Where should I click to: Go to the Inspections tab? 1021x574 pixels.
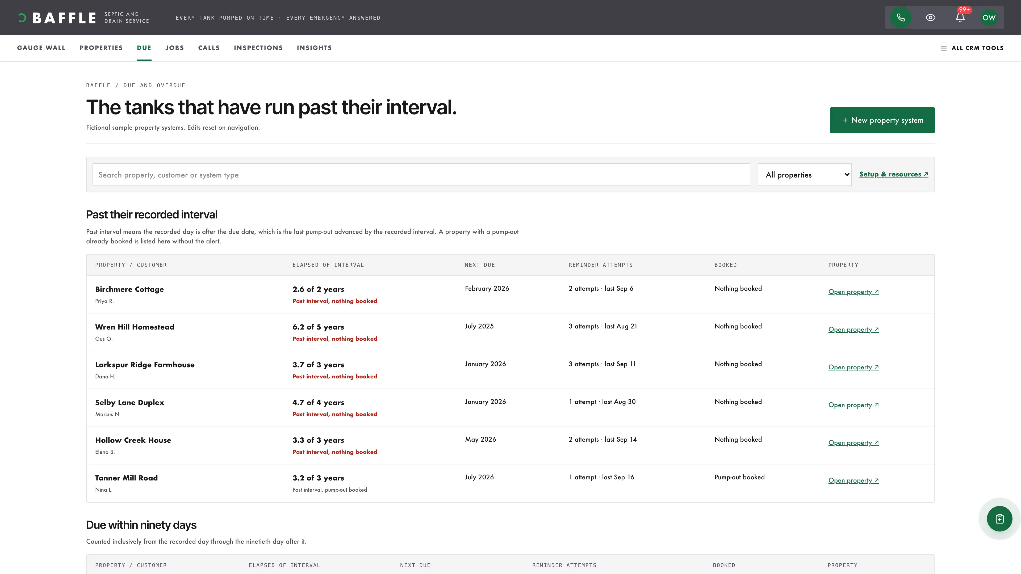pos(258,48)
